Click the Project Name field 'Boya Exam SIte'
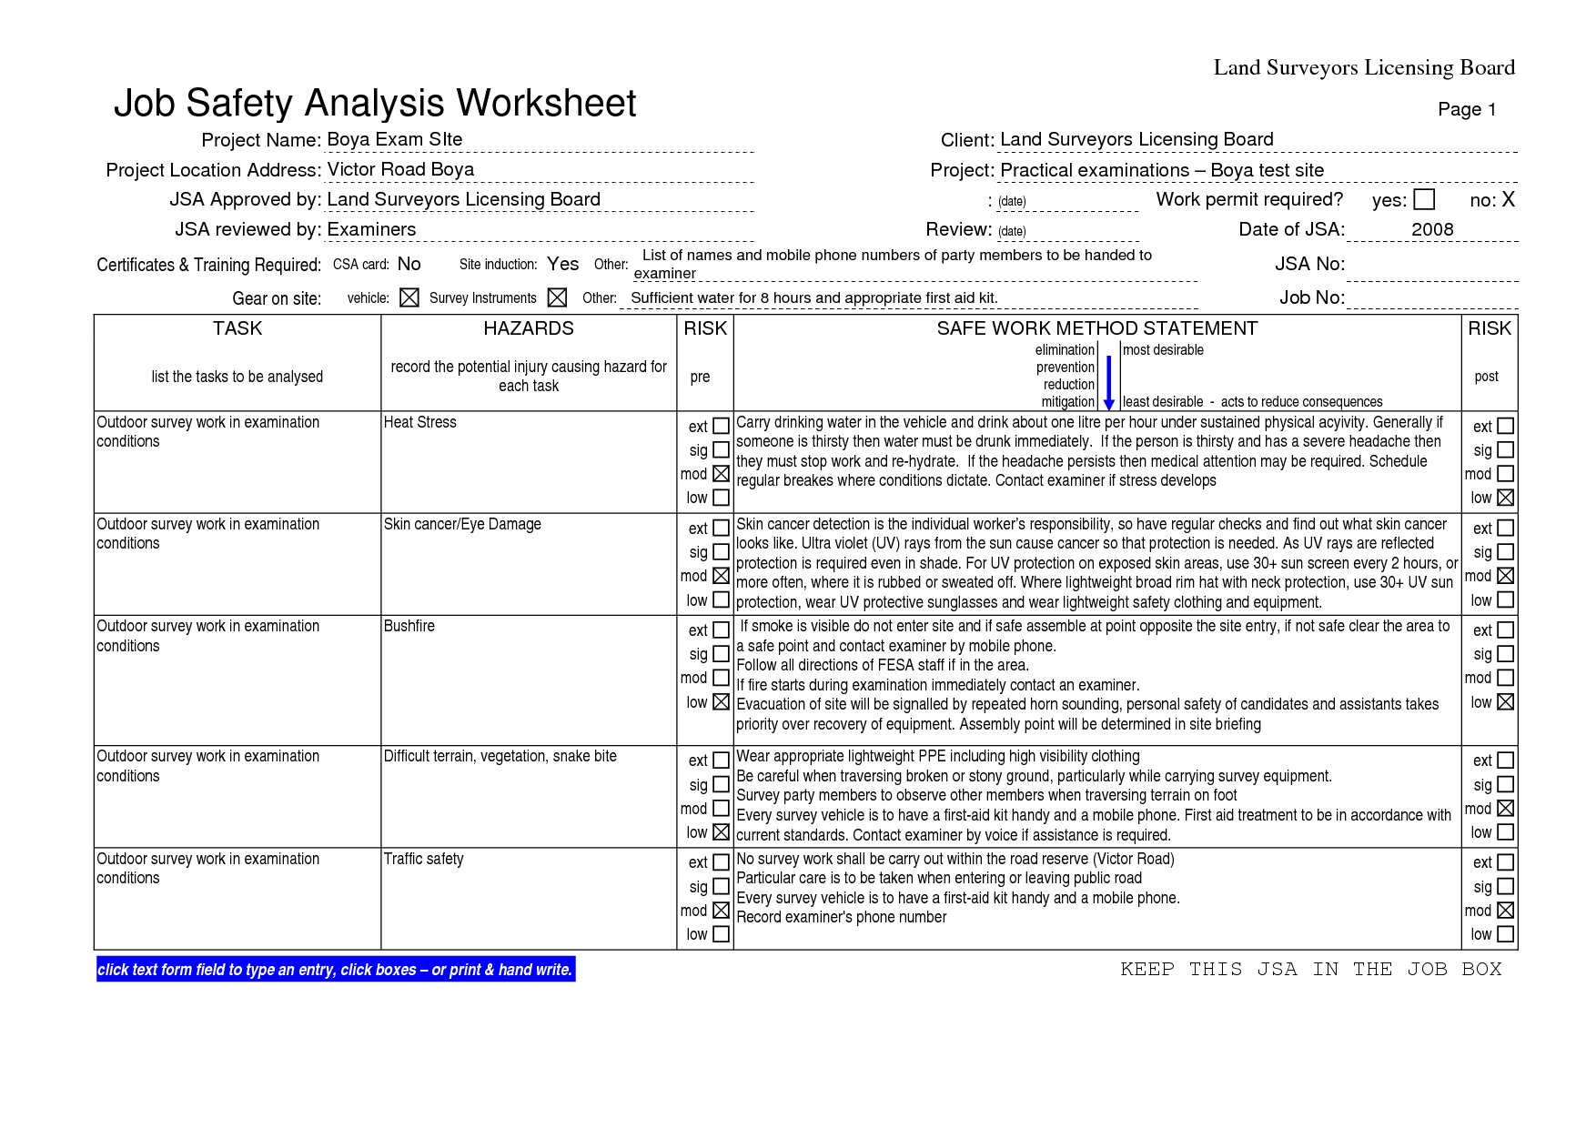This screenshot has height=1128, width=1596. click(x=540, y=140)
